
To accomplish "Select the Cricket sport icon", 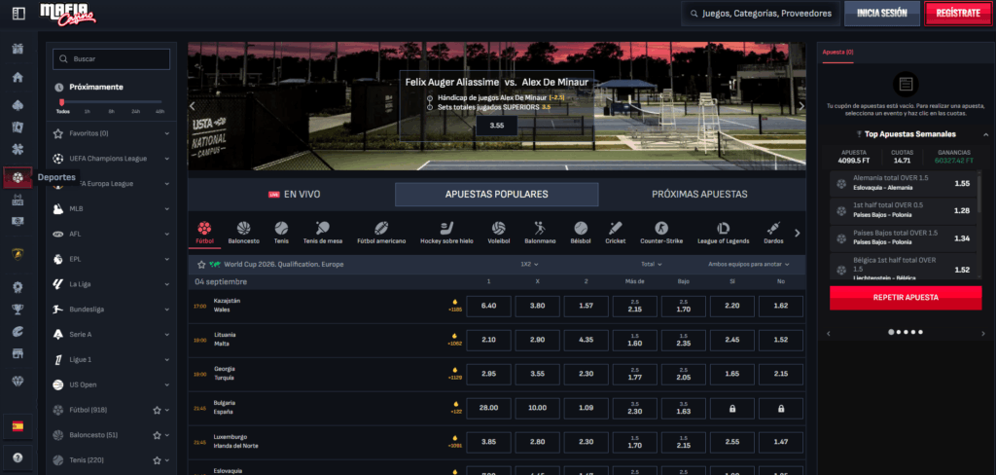I will tap(615, 232).
